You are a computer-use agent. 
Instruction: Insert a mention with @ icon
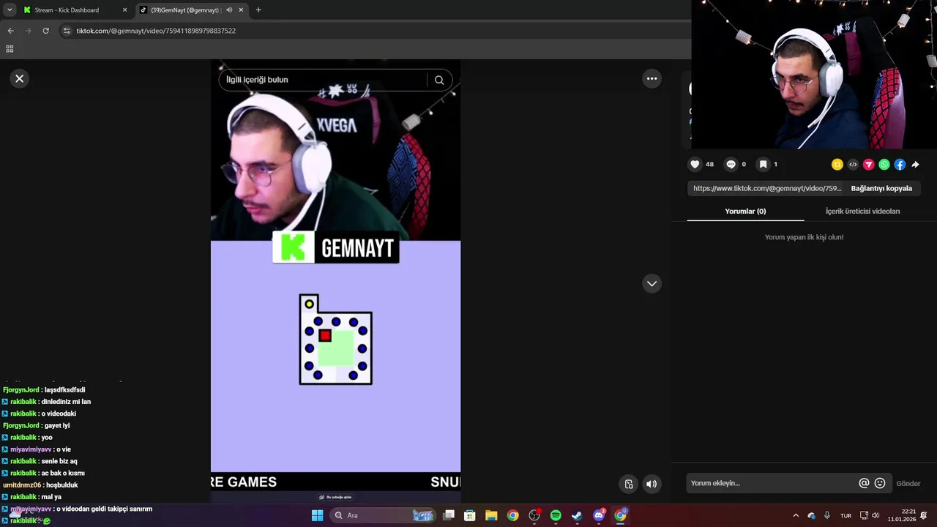point(864,483)
